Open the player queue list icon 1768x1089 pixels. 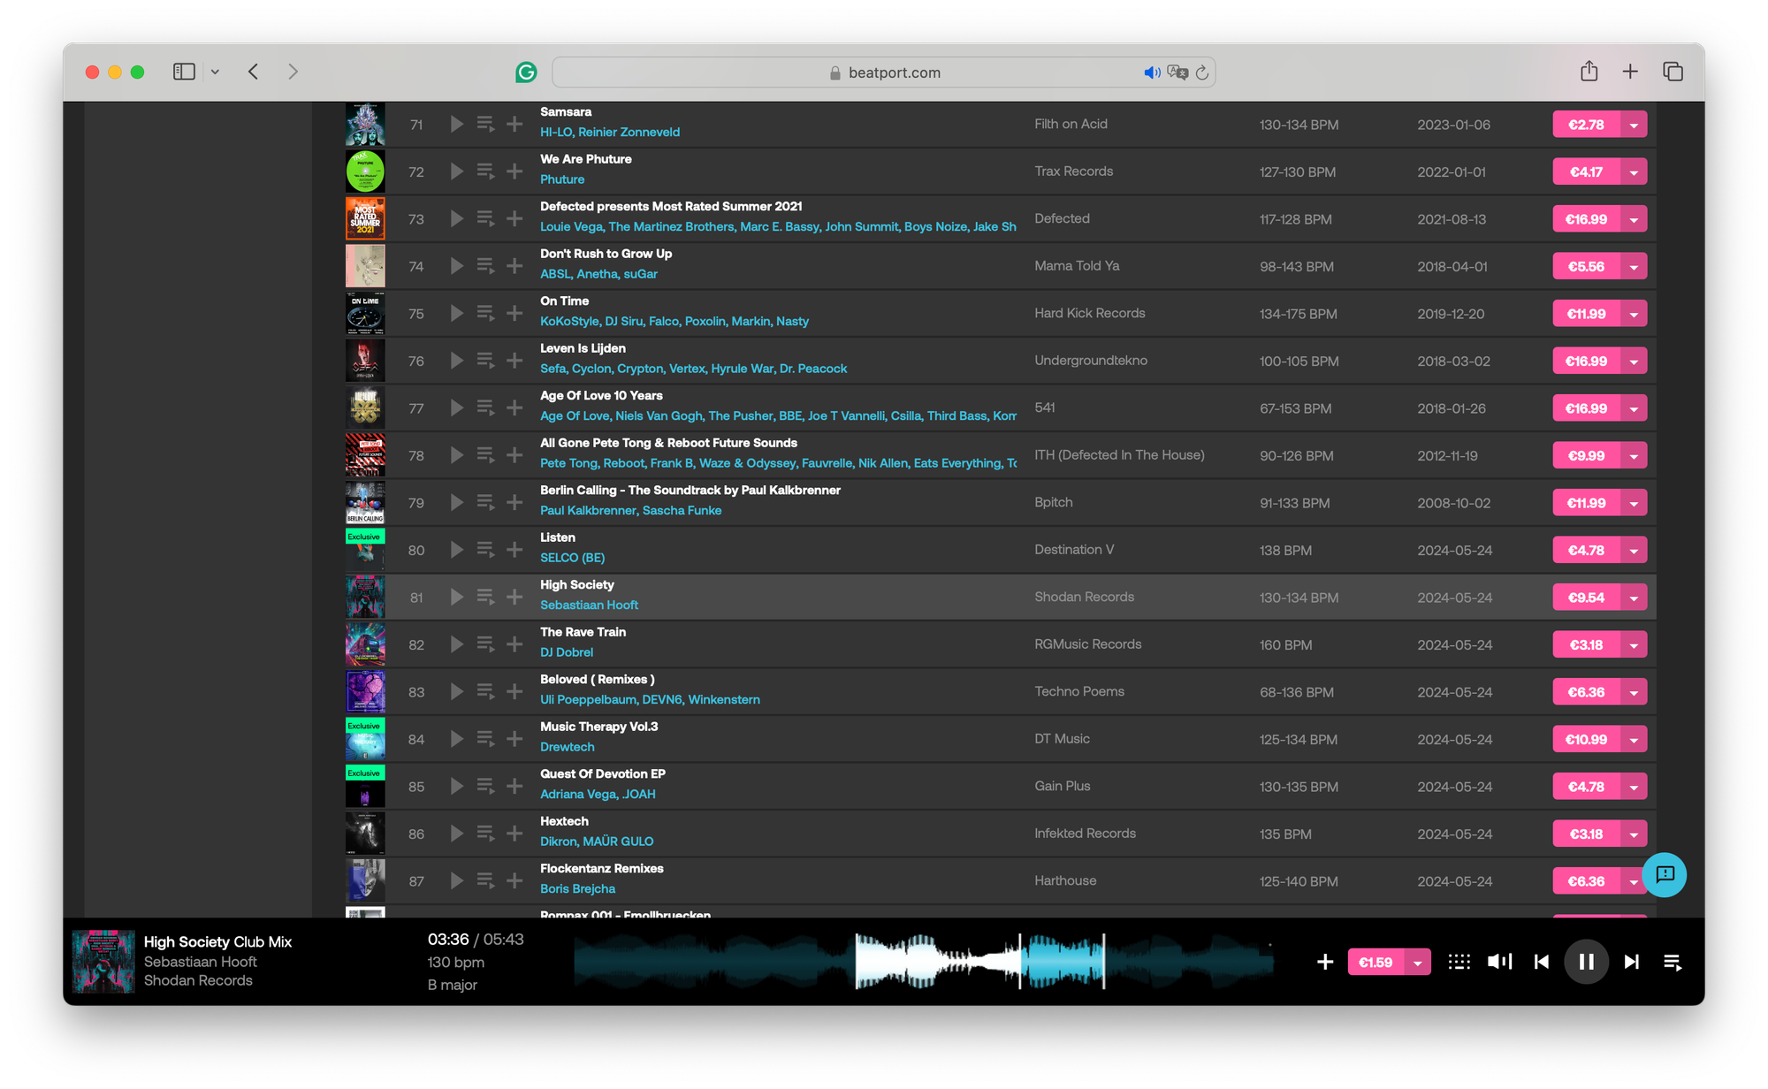tap(1673, 962)
